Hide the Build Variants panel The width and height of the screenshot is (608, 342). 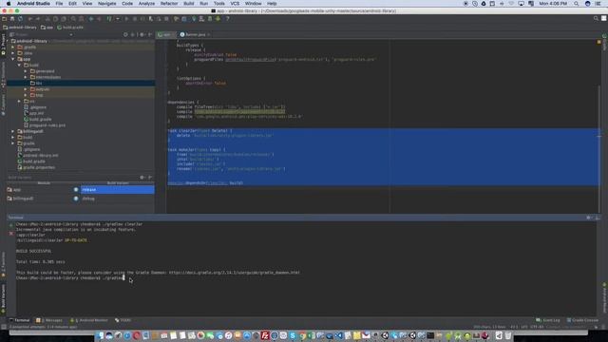click(150, 178)
